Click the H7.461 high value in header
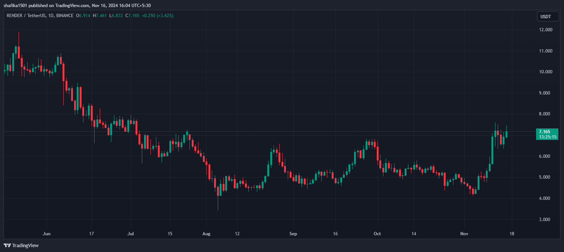The image size is (564, 252). pos(100,16)
